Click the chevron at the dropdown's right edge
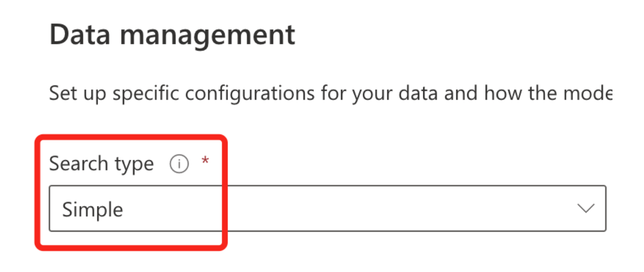This screenshot has height=272, width=644. point(585,209)
